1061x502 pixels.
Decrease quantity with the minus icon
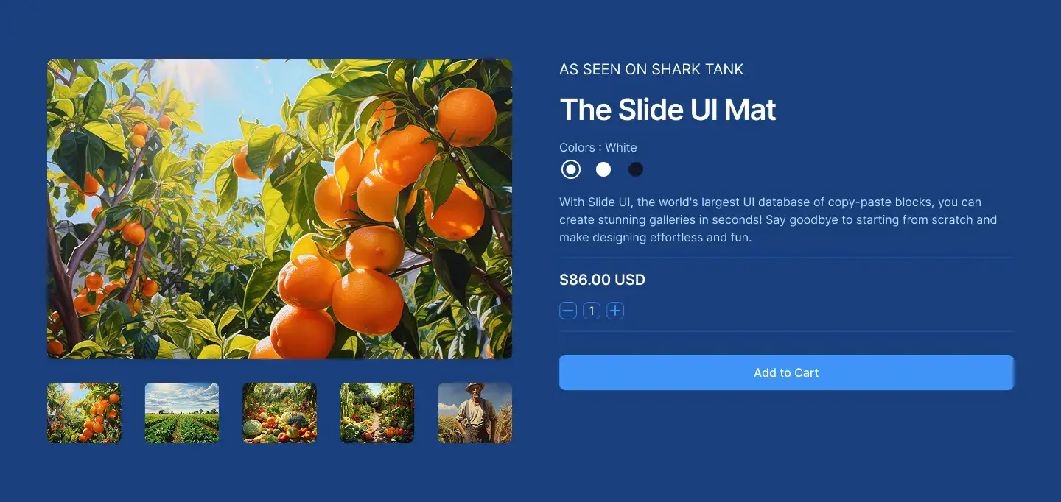pyautogui.click(x=567, y=311)
